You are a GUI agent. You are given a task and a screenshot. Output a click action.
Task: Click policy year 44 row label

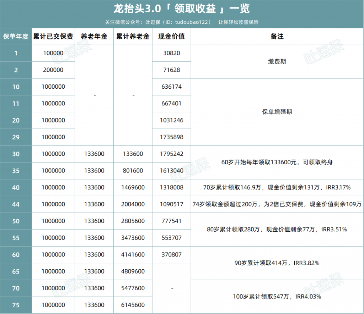(16, 204)
